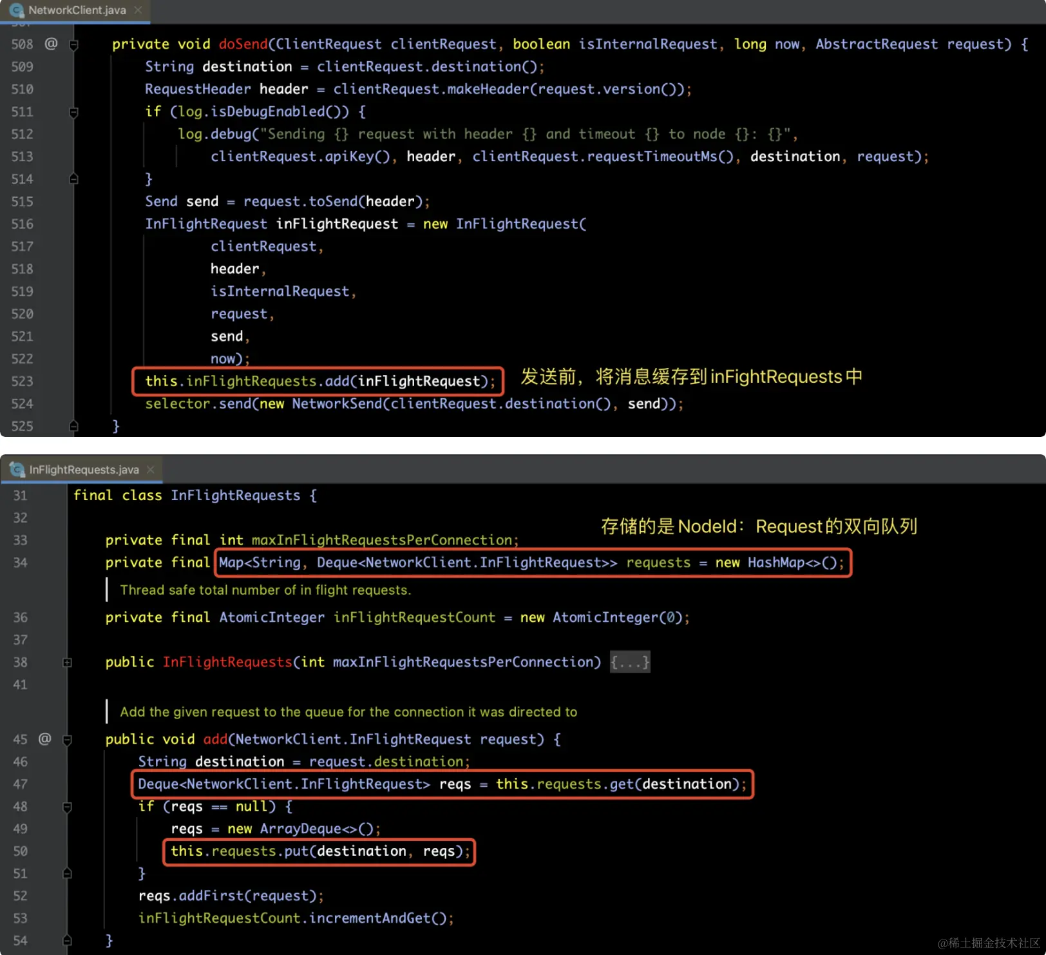
Task: Click line number 523 in the gutter
Action: 22,381
